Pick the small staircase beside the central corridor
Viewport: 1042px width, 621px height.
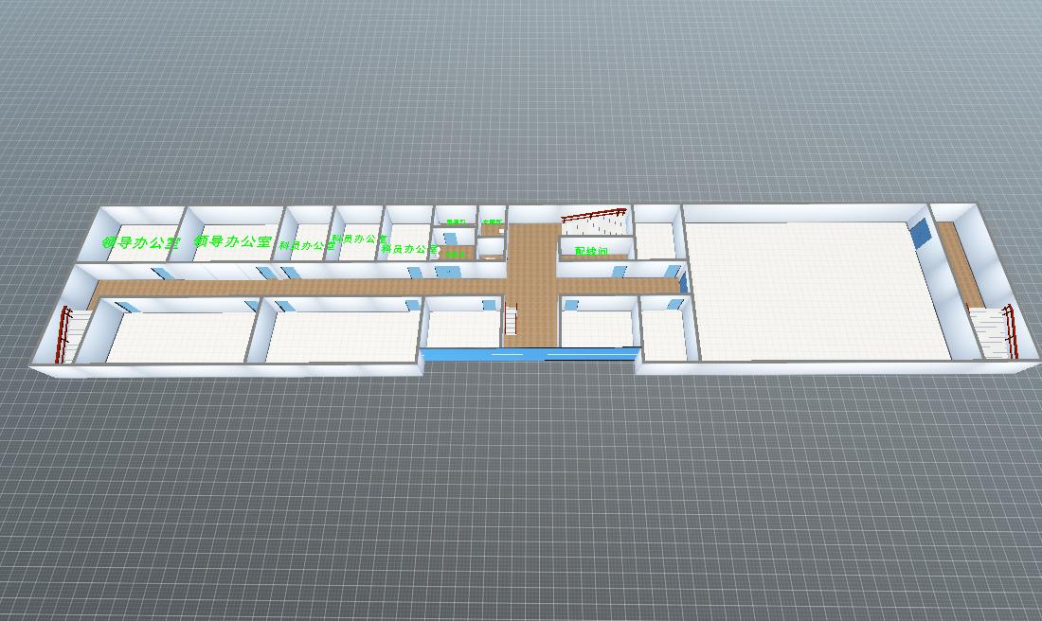tap(511, 320)
